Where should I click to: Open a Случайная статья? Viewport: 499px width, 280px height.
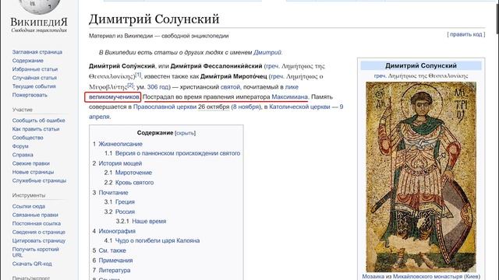pyautogui.click(x=34, y=78)
